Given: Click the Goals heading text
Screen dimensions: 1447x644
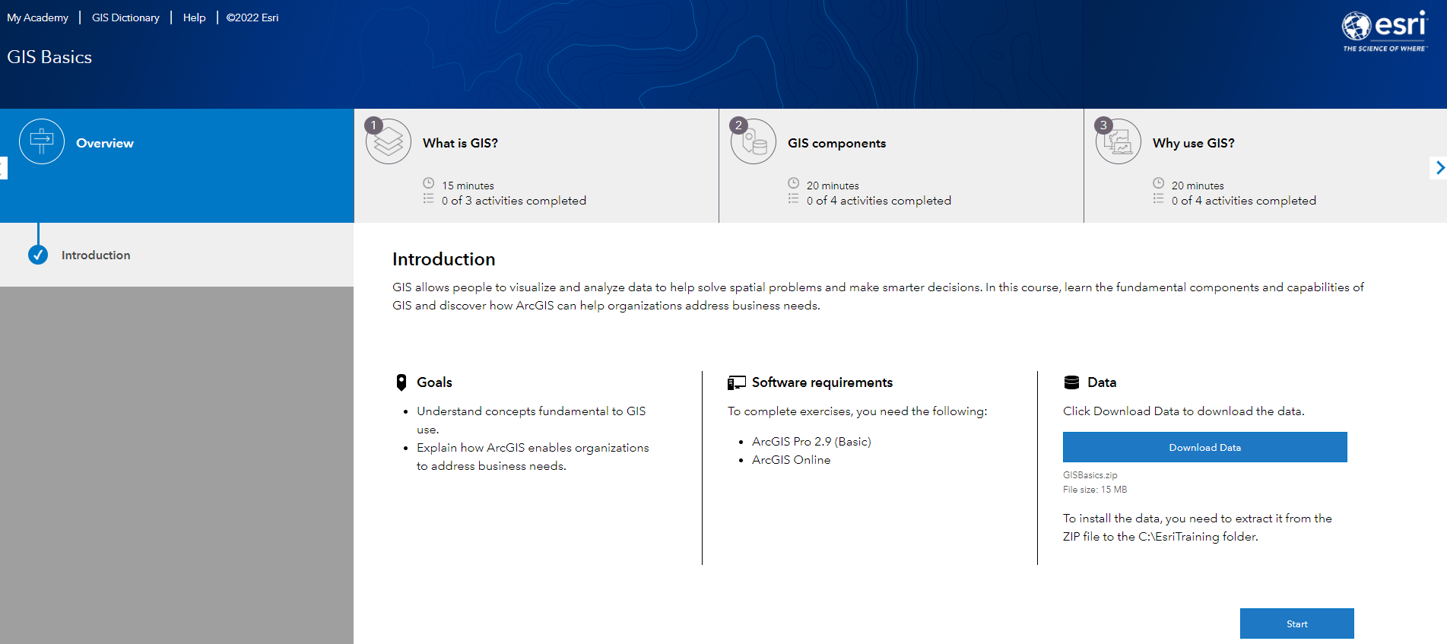Looking at the screenshot, I should [434, 382].
